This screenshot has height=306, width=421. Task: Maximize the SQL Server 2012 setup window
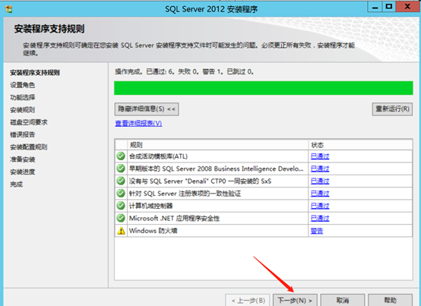click(x=389, y=7)
